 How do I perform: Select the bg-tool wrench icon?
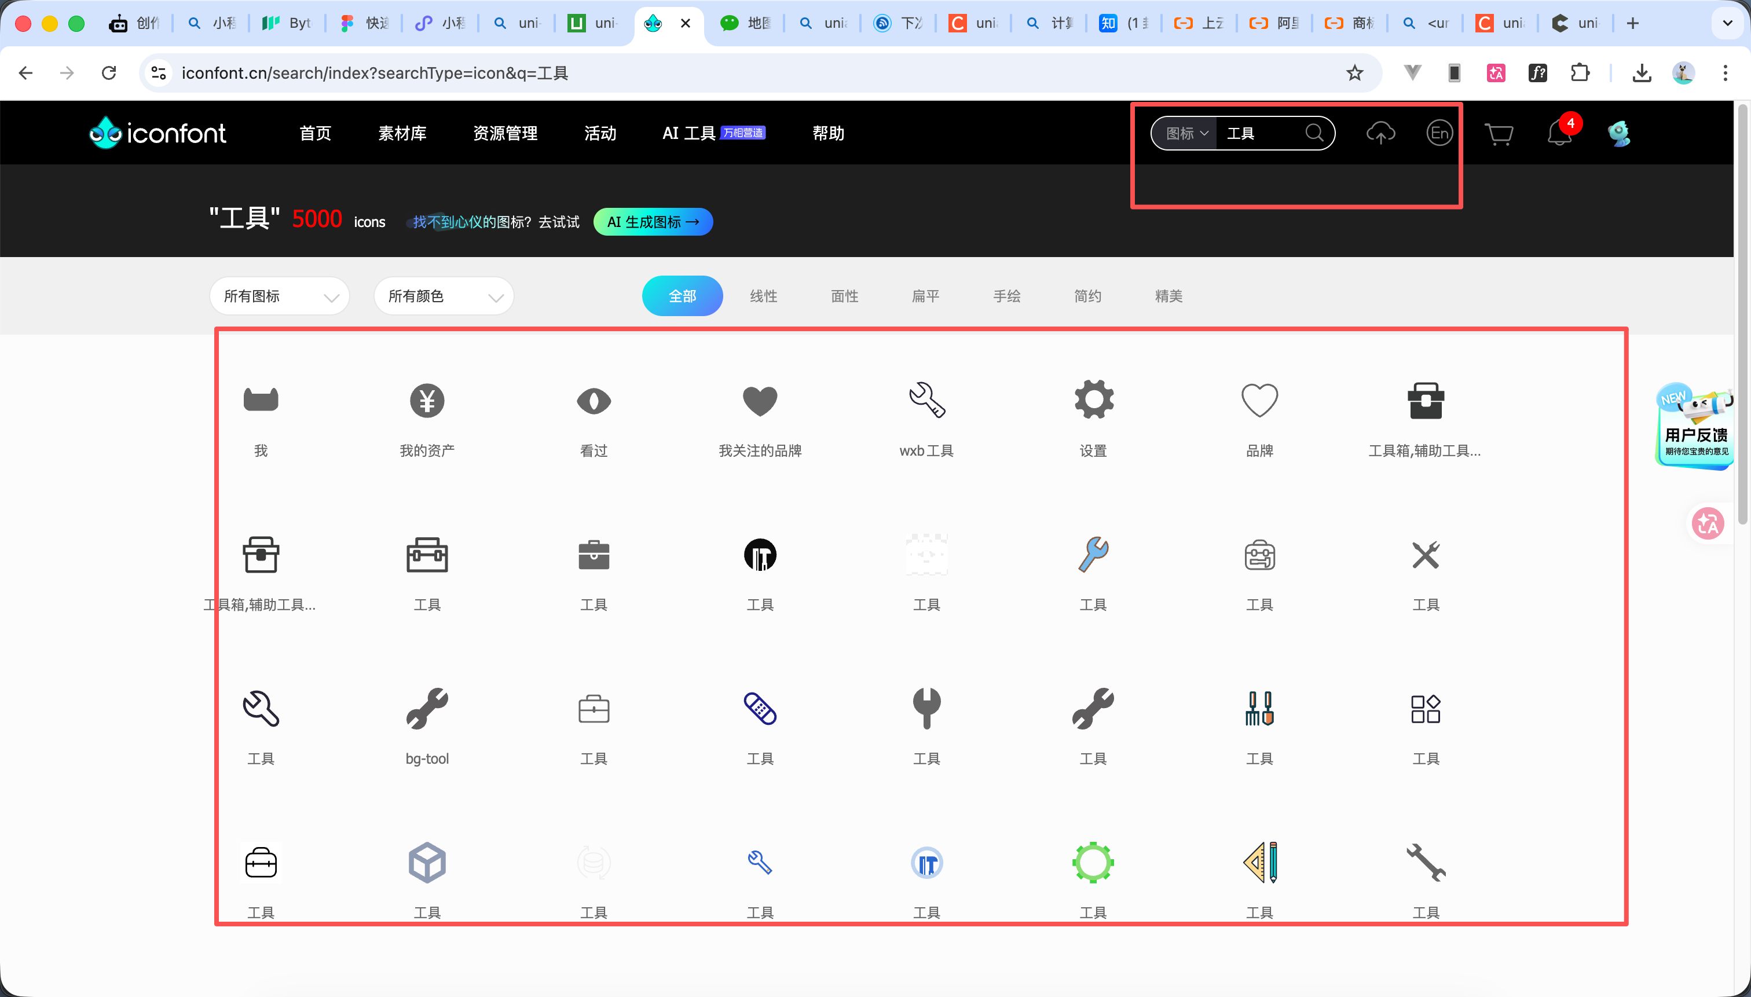click(427, 709)
